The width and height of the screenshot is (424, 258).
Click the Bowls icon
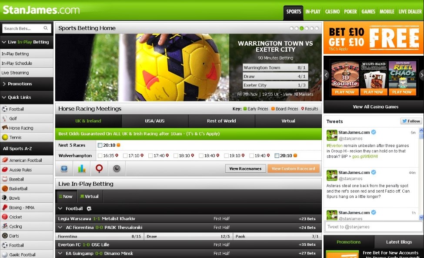tap(5, 198)
